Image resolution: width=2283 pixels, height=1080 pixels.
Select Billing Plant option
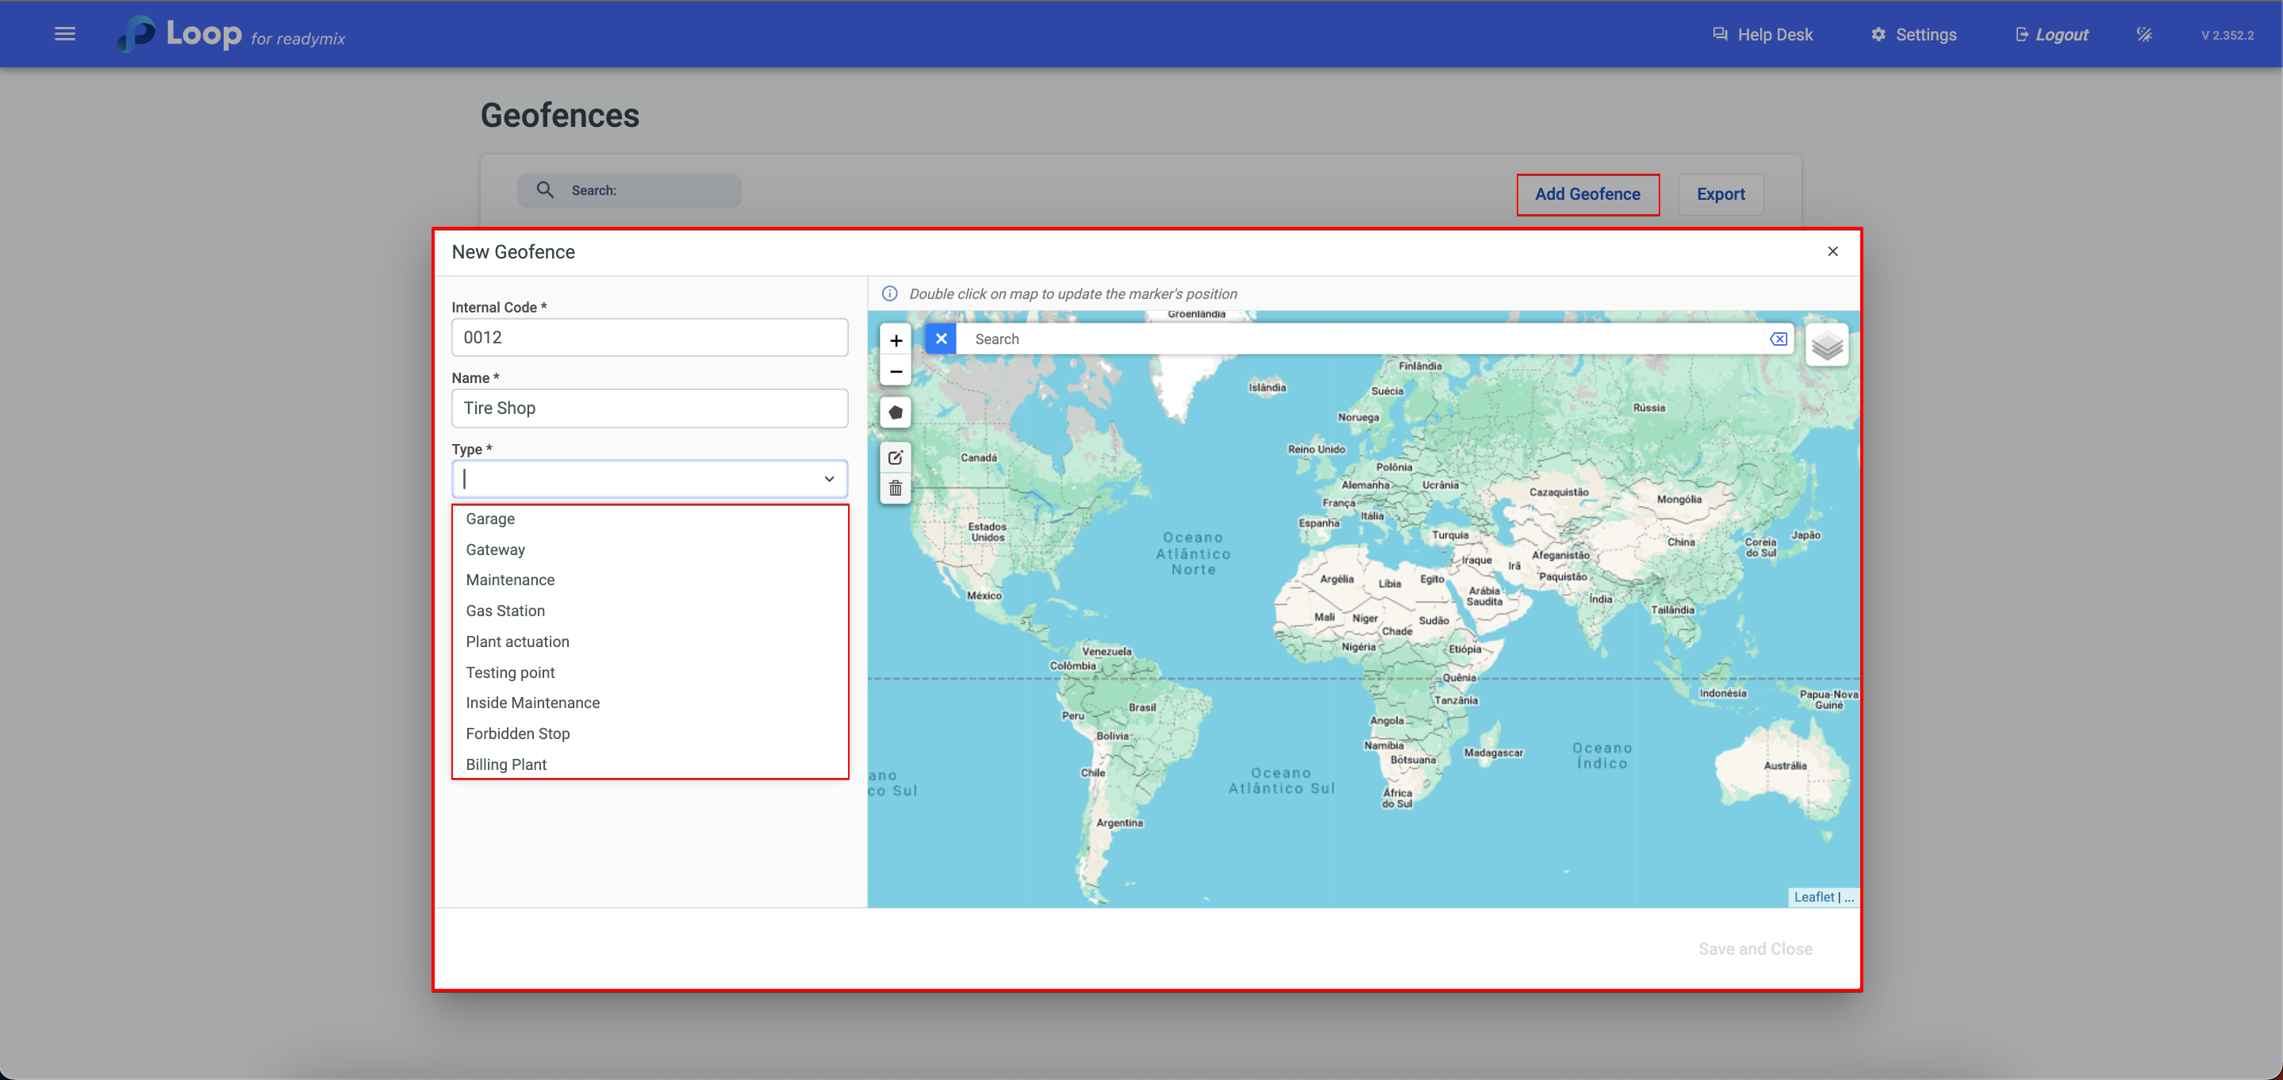coord(506,764)
